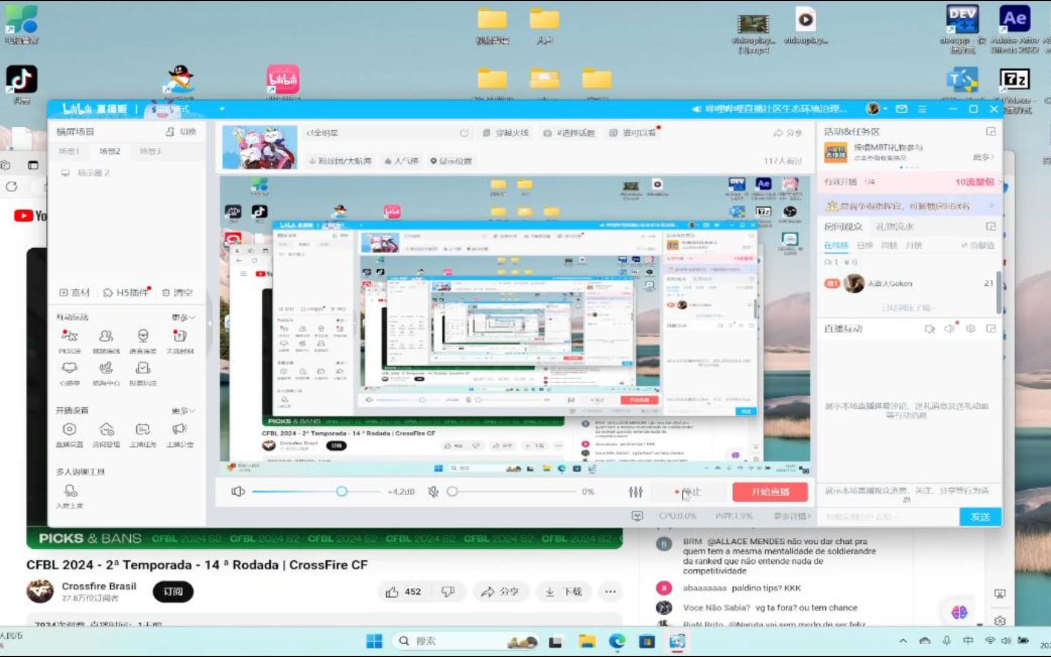This screenshot has height=657, width=1051.
Task: Open the audio mixer sliders icon
Action: click(x=636, y=492)
